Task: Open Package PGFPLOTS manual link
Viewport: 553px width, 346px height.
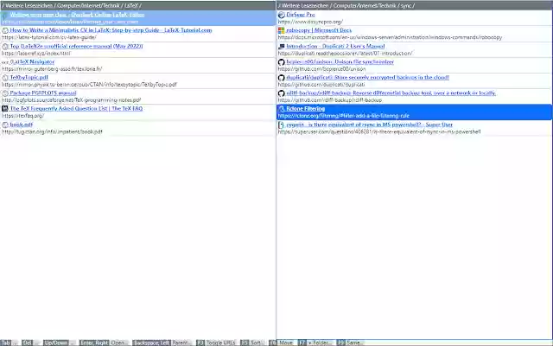Action: tap(43, 93)
